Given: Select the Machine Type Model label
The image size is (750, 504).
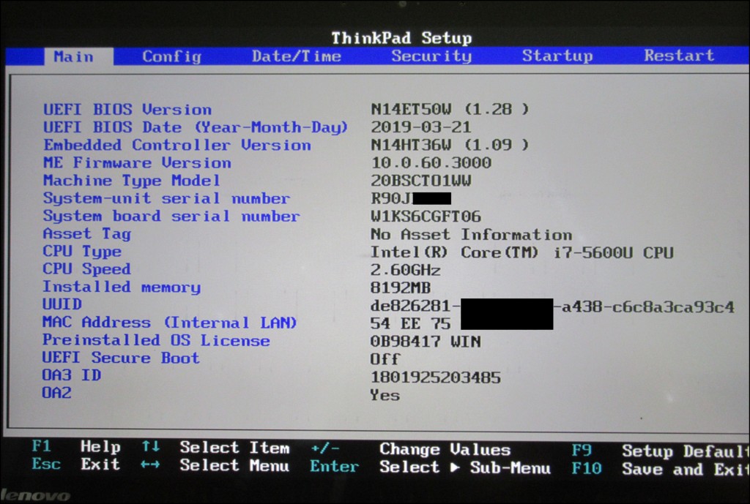Looking at the screenshot, I should point(132,181).
